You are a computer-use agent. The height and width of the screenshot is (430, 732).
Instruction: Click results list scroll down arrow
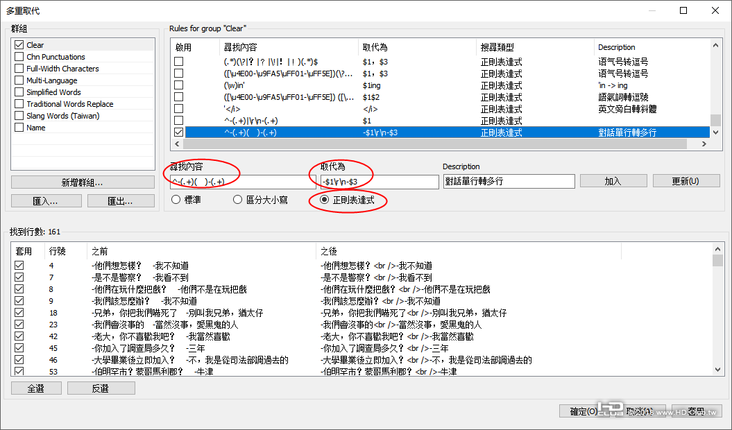coord(717,369)
